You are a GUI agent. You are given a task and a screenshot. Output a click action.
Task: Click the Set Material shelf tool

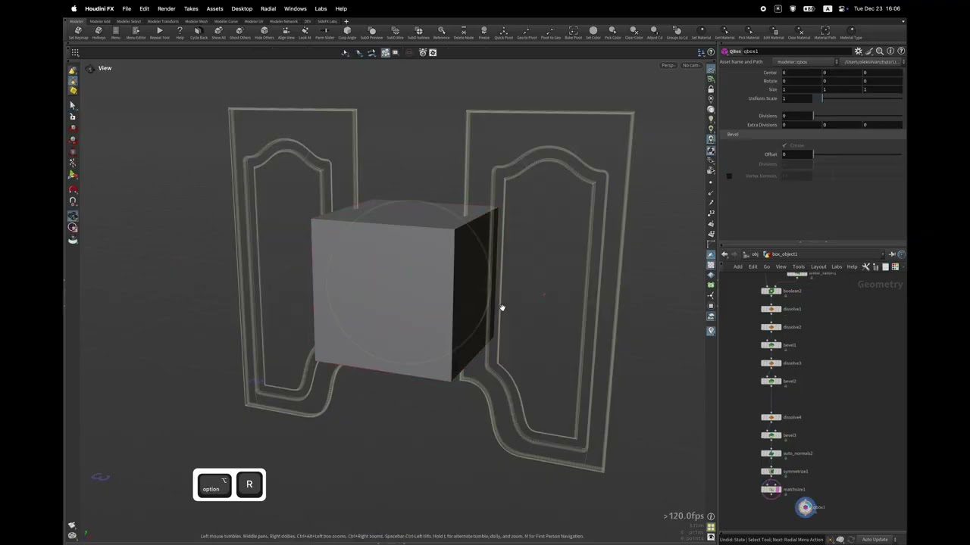[x=701, y=33]
